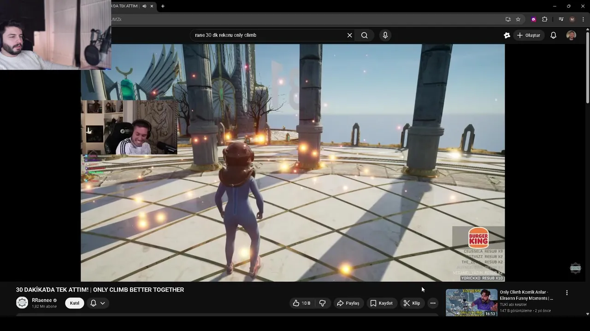Screen dimensions: 590x331
Task: Restore down the browser window
Action: [568, 6]
